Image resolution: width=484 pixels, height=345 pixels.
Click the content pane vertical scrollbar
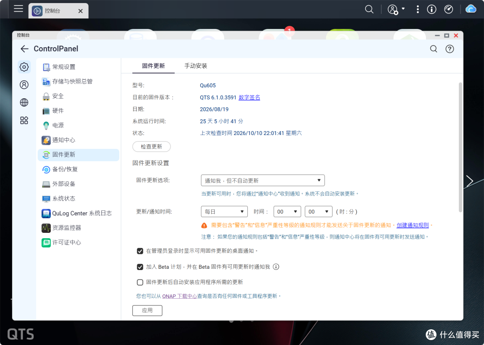point(460,147)
